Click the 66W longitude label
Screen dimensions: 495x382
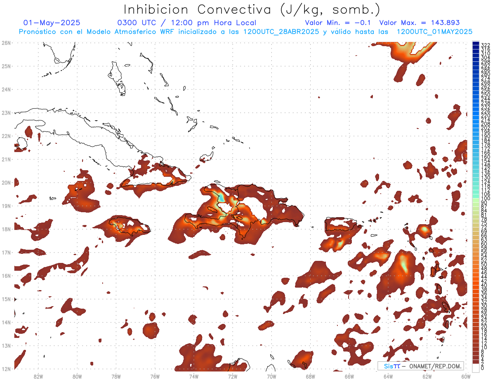coord(349,376)
